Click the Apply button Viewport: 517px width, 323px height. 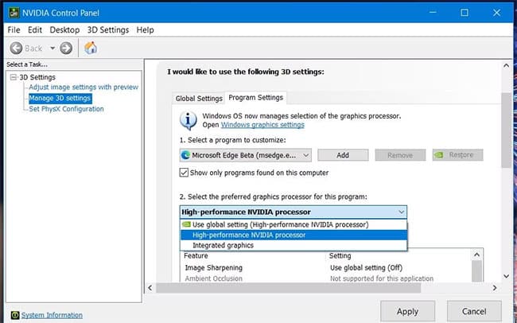pos(407,311)
